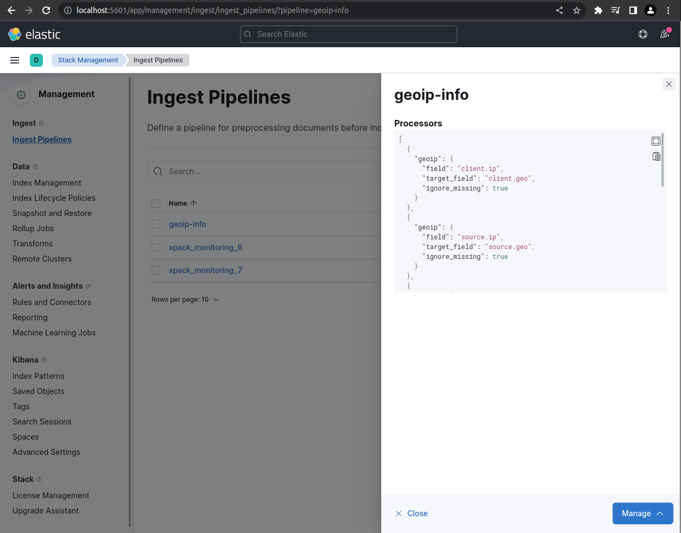Open Ingest Pipelines in the sidebar
681x533 pixels.
pyautogui.click(x=42, y=139)
